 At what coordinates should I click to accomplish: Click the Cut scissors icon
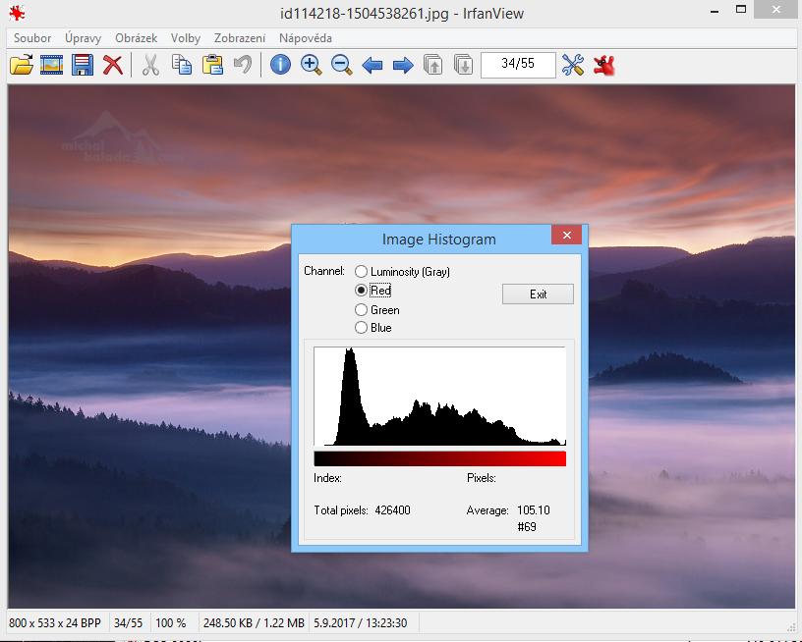[150, 65]
